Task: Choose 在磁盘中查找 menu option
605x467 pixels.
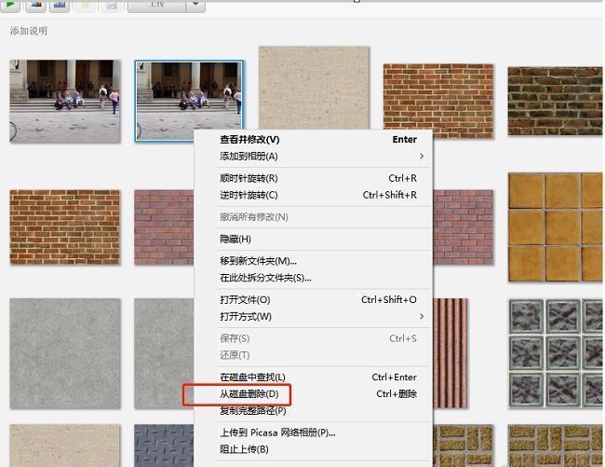Action: 252,378
